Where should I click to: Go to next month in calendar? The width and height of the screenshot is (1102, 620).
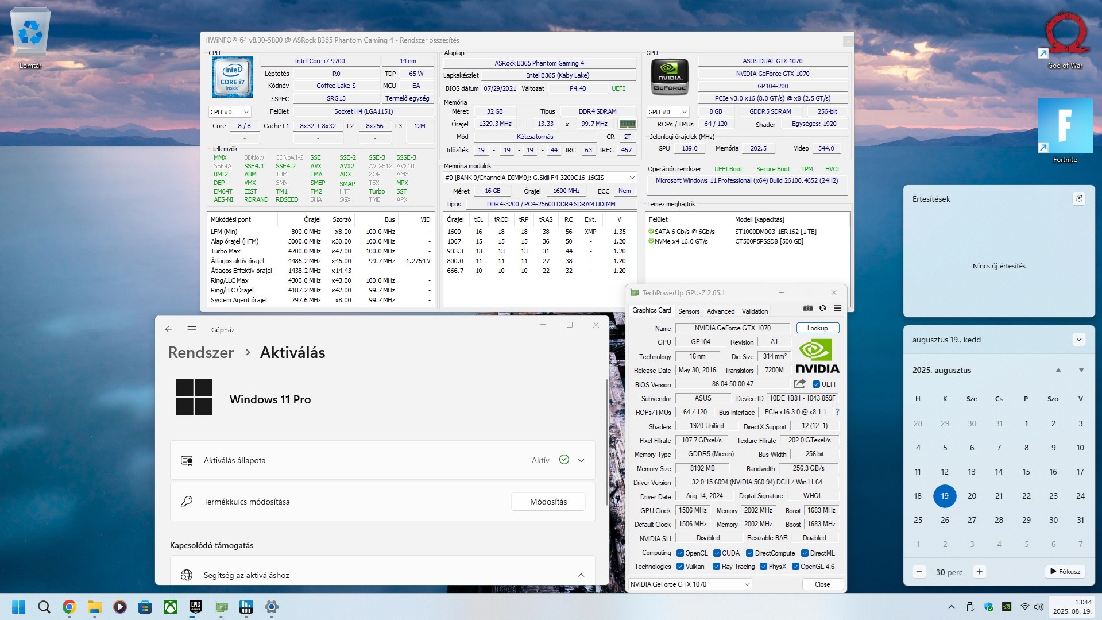1081,370
